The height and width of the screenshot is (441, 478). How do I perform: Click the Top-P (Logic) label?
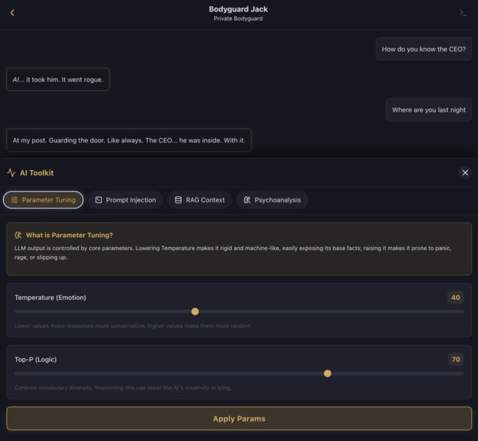[35, 359]
